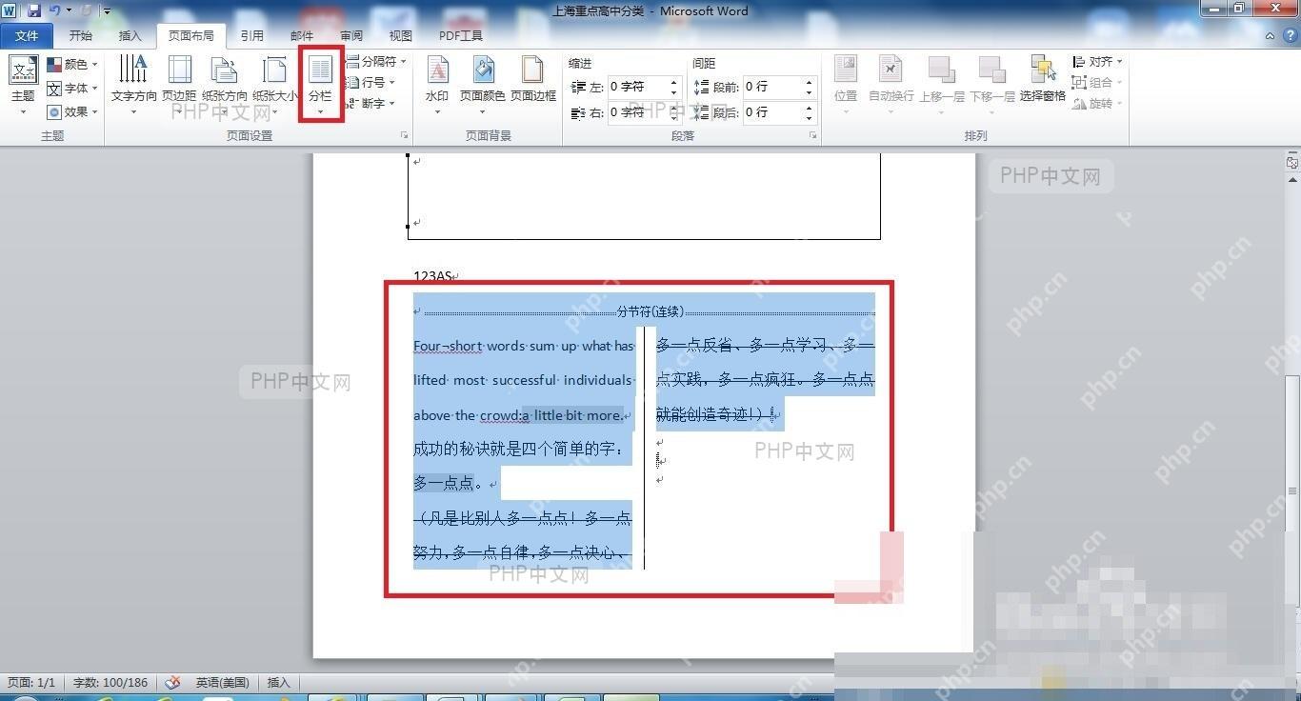
Task: Click the text 多一点点。 in left column
Action: pos(449,483)
